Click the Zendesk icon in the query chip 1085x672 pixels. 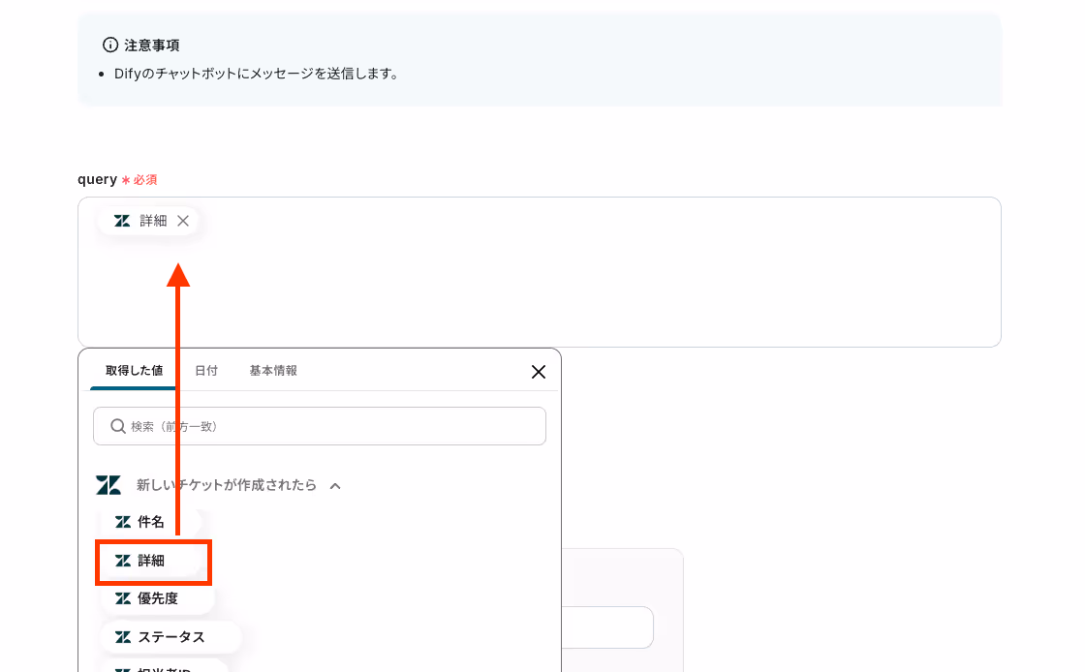click(122, 221)
